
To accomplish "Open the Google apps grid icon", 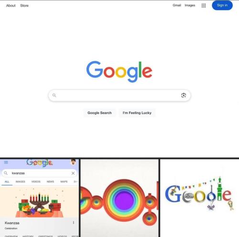I will [204, 6].
